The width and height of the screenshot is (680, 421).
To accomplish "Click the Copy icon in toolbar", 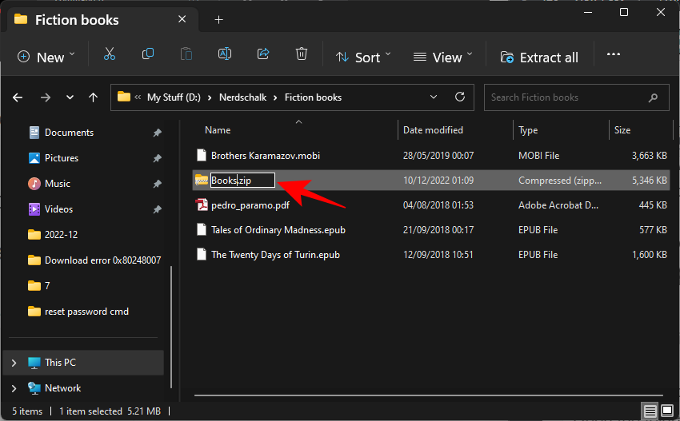I will (148, 55).
